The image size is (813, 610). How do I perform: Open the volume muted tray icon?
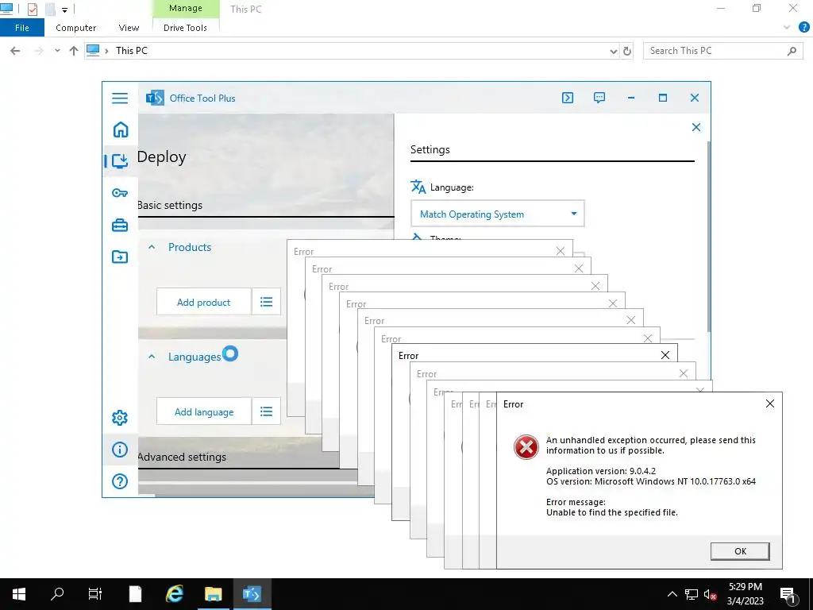point(711,594)
